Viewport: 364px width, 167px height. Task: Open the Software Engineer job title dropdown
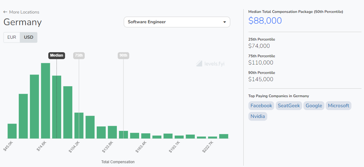177,22
